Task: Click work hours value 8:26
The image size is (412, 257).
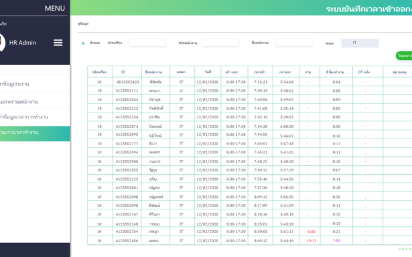Action: 336,197
